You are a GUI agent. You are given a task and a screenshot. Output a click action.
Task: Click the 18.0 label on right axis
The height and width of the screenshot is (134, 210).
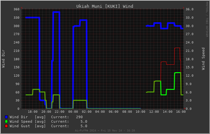click(190, 59)
